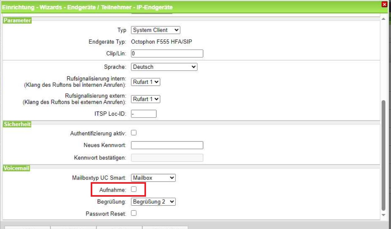The height and width of the screenshot is (229, 391).
Task: Focus the ITSP Loc-ID text field
Action: click(x=144, y=114)
